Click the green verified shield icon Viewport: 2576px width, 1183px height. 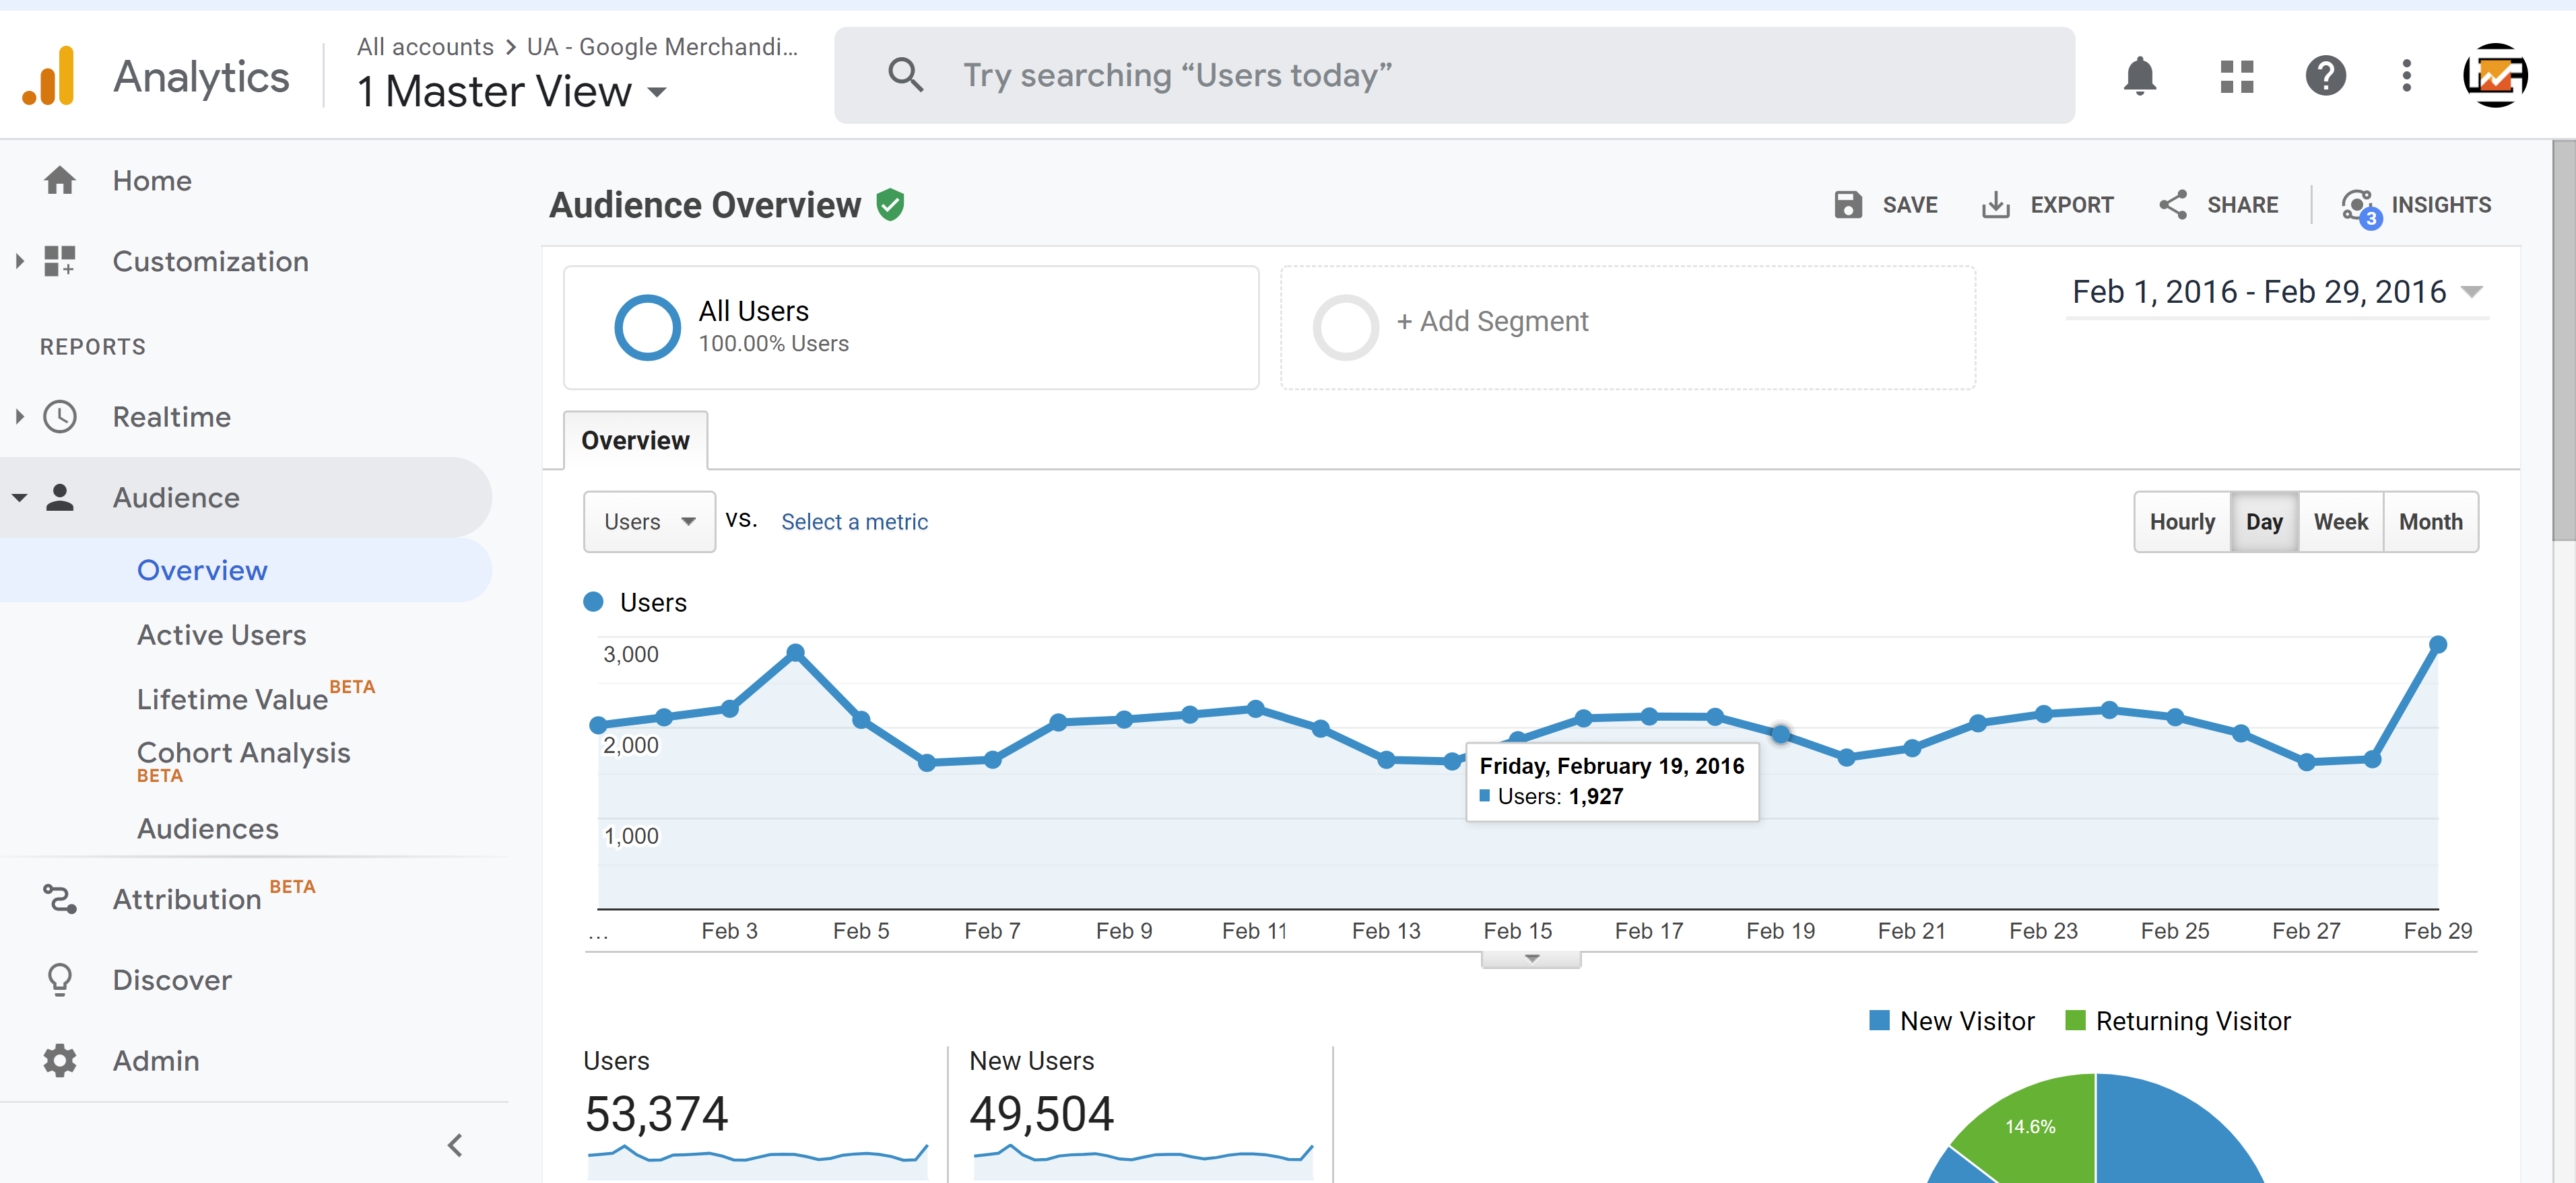coord(890,205)
